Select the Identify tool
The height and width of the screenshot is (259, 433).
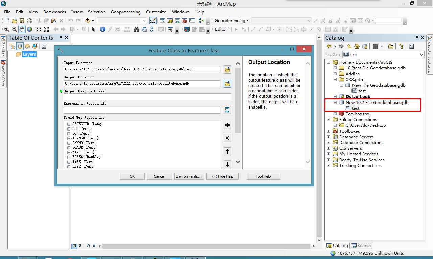click(x=103, y=29)
